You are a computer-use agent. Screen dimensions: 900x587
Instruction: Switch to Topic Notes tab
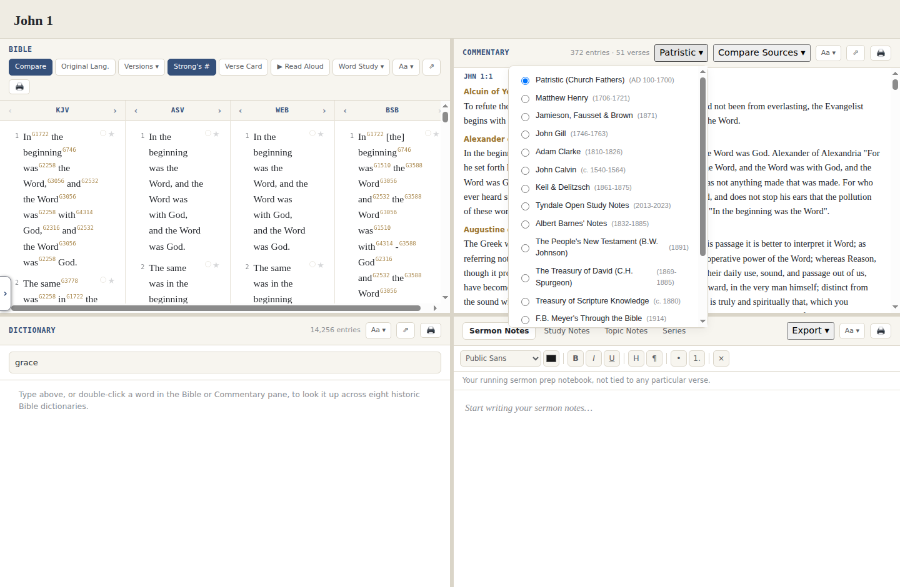pyautogui.click(x=626, y=331)
